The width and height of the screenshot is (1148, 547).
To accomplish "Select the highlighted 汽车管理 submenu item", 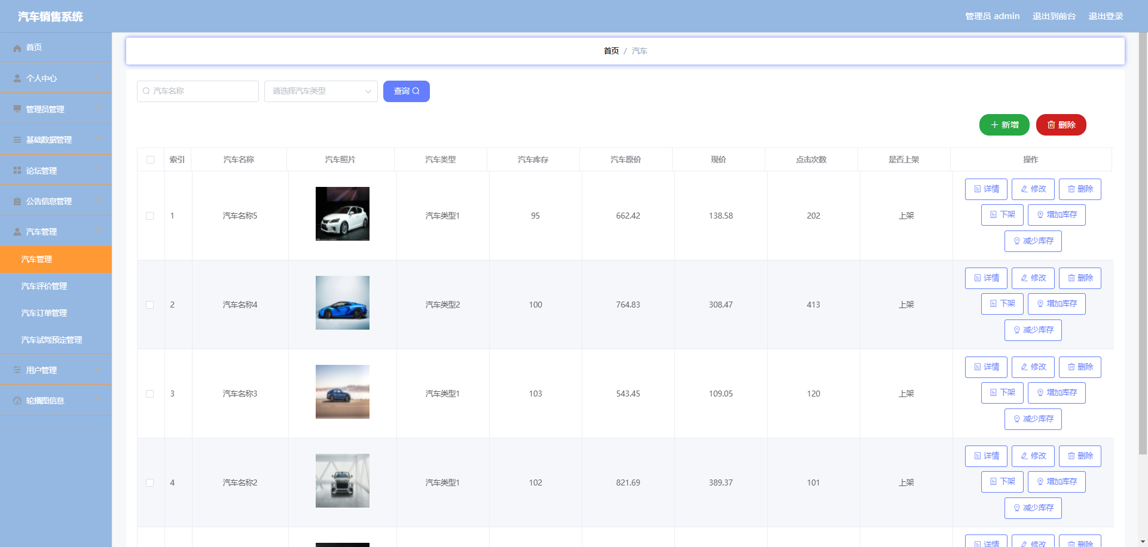I will [56, 259].
